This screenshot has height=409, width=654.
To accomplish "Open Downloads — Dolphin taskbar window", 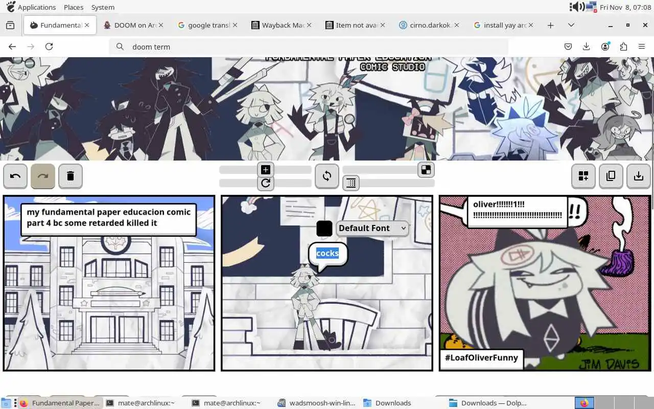I will click(488, 403).
